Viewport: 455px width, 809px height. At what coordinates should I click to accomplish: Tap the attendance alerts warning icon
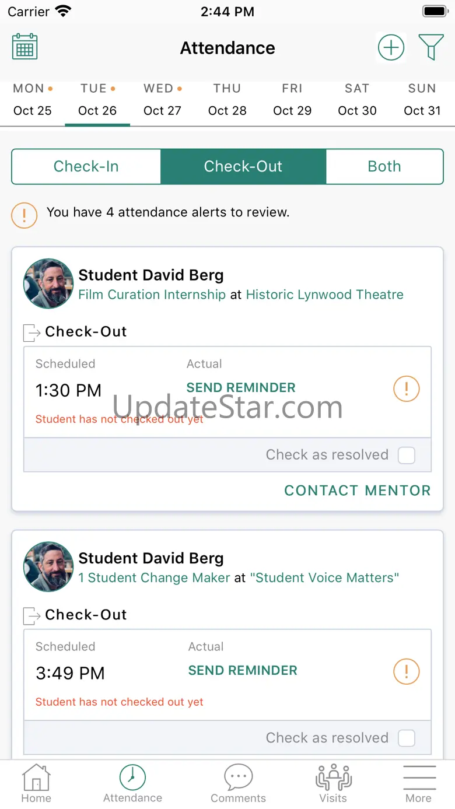[x=24, y=215]
